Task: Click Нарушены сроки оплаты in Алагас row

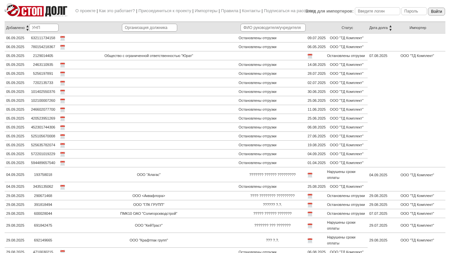Action: (x=341, y=175)
